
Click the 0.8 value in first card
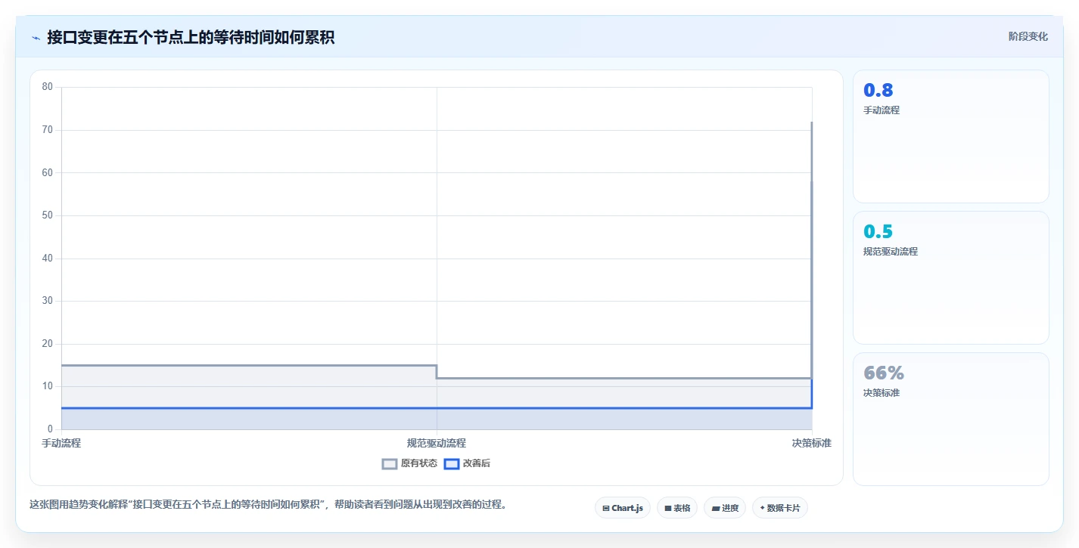(x=878, y=90)
